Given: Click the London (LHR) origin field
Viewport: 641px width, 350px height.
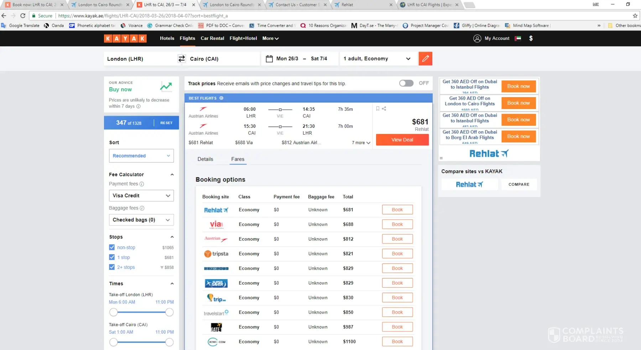Looking at the screenshot, I should (141, 59).
